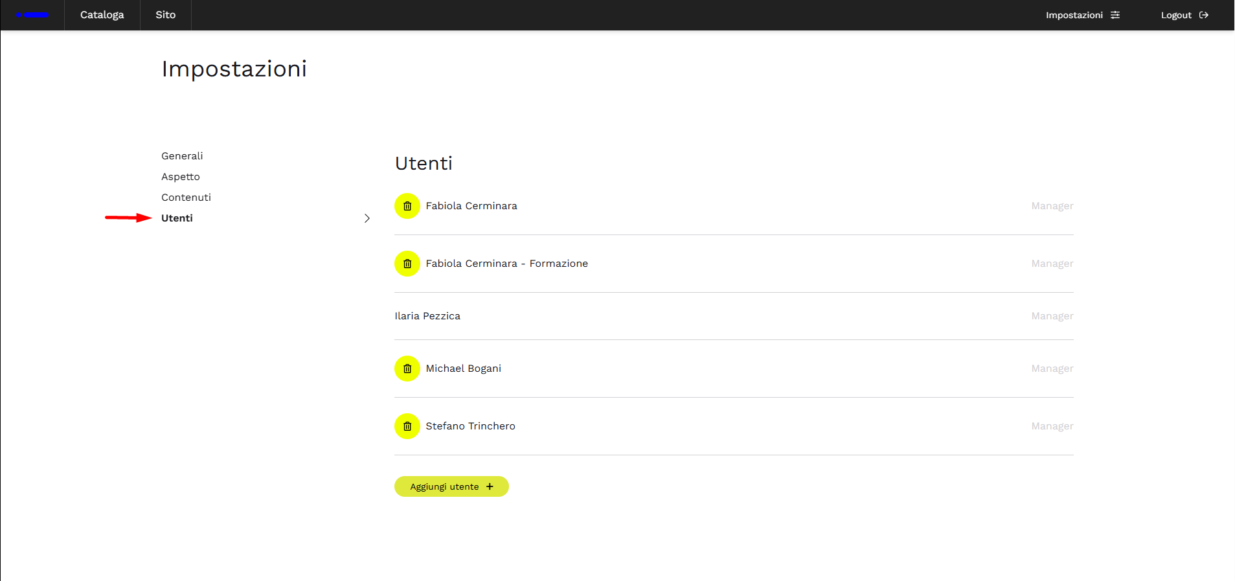Open Impostazioni from the top bar
1235x581 pixels.
point(1074,15)
